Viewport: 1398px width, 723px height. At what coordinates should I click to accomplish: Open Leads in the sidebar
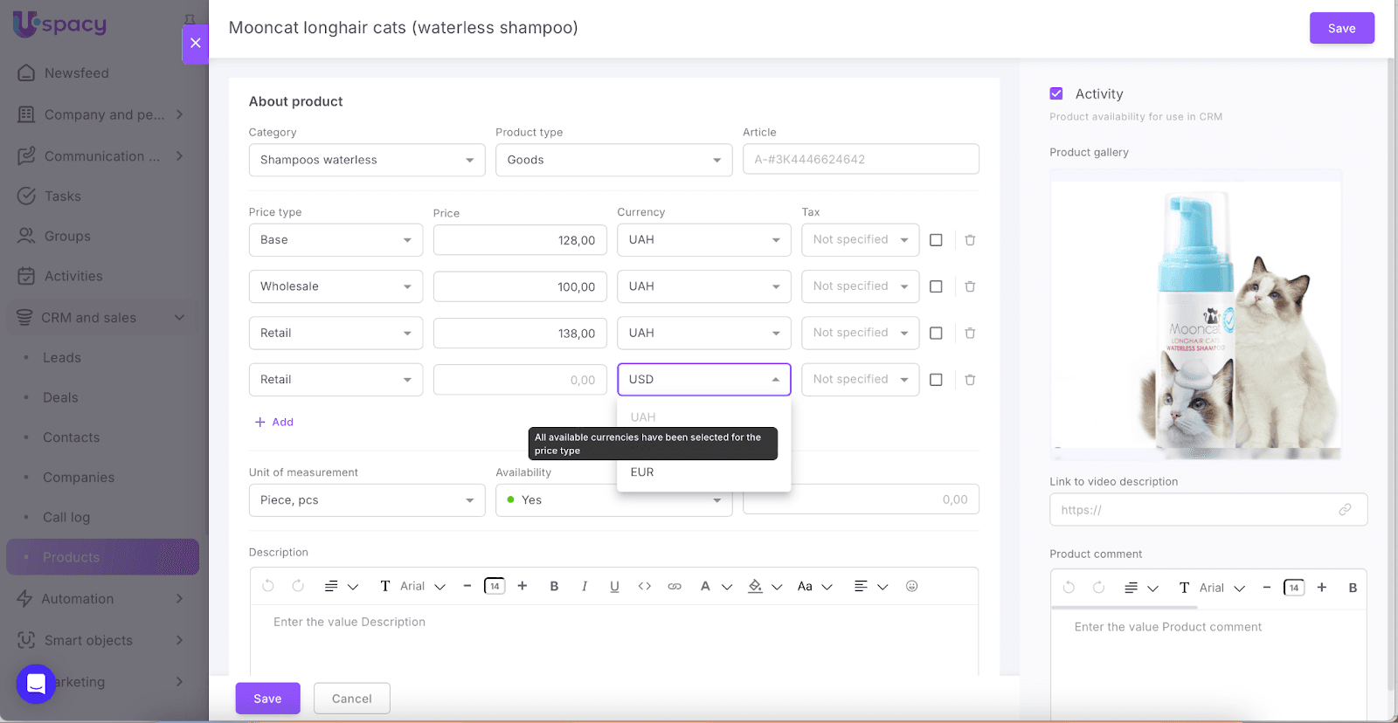tap(62, 358)
